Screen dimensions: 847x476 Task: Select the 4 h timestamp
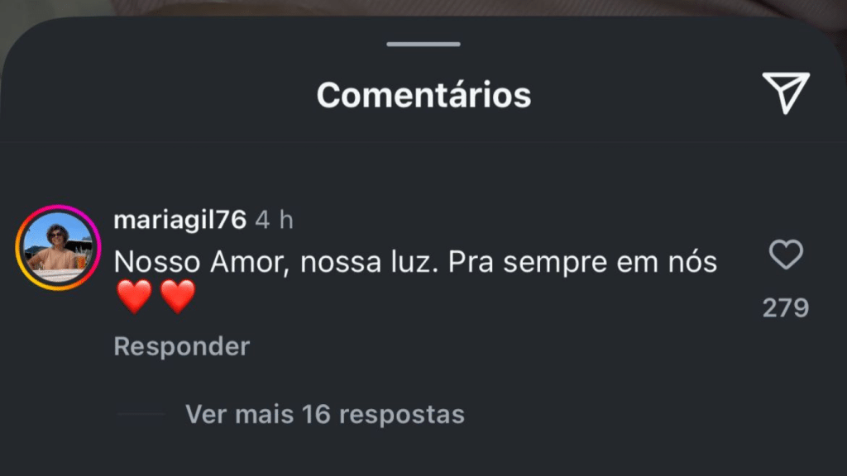(x=275, y=220)
